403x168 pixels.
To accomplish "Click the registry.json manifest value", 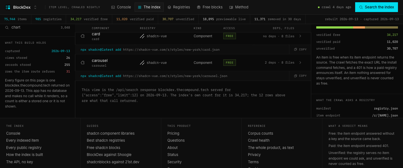I will click(386, 109).
